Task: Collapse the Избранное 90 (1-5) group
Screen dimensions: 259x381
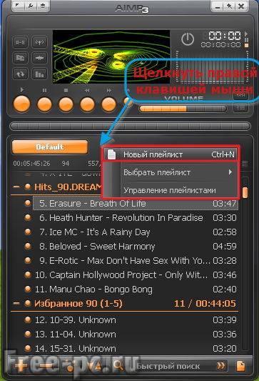Action: point(16,303)
